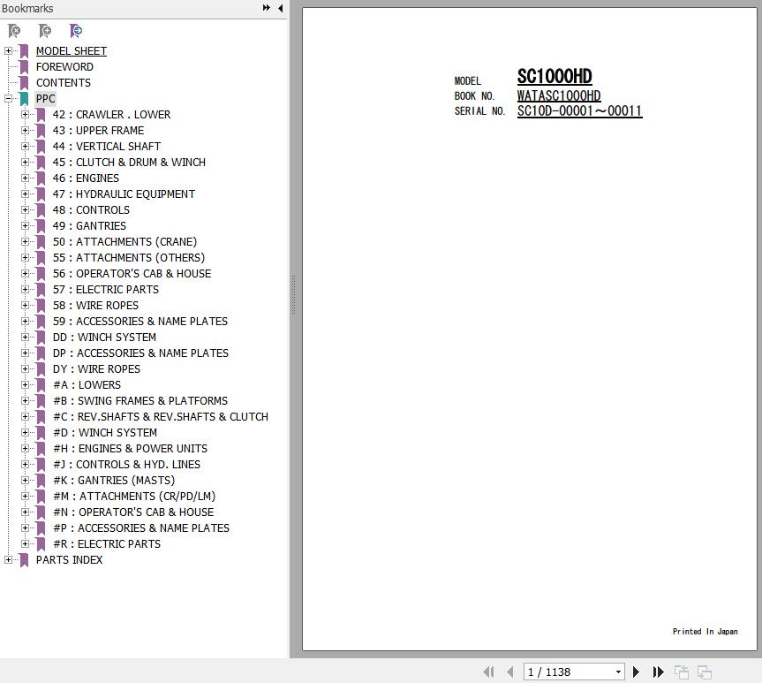Click the bookmark icon beside 46 : ENGINES
The width and height of the screenshot is (762, 683).
pos(41,178)
